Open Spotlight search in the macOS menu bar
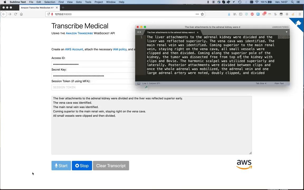 292,2
